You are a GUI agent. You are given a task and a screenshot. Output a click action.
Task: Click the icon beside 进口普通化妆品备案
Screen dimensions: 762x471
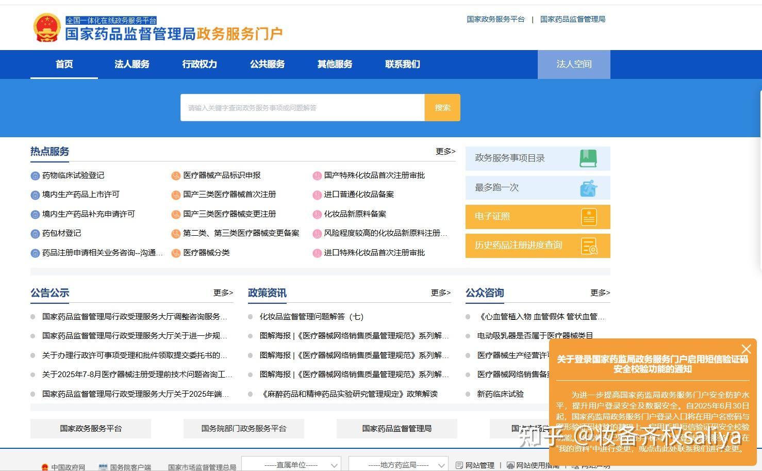317,195
